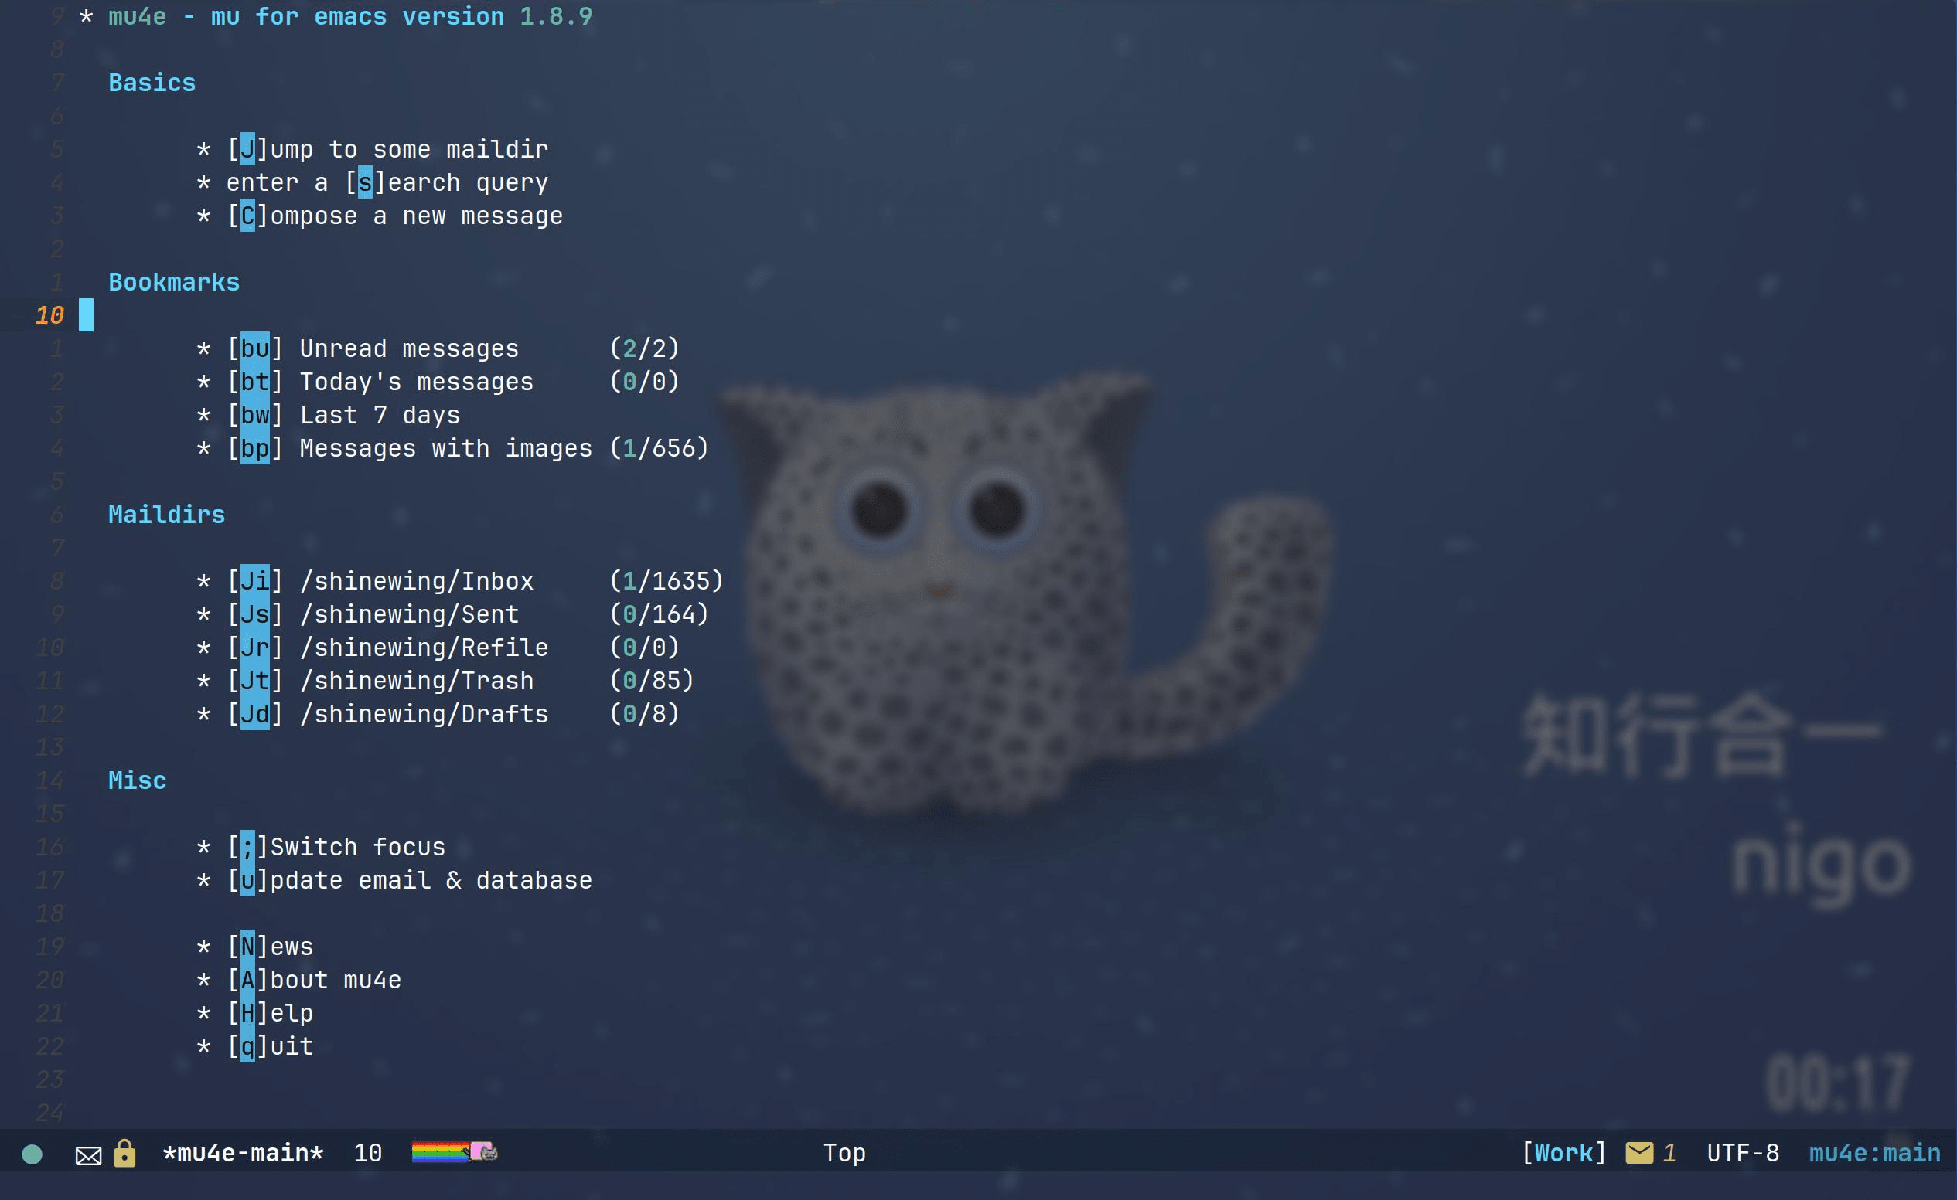Viewport: 1957px width, 1200px height.
Task: Click the line number 10 in modeline
Action: tap(368, 1152)
